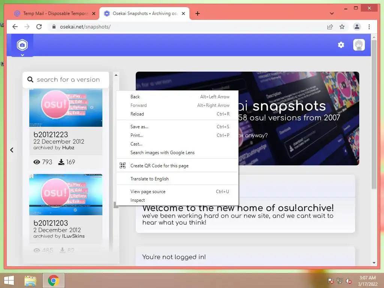Screen dimensions: 384x288
Task: Select View page source
Action: [177, 192]
